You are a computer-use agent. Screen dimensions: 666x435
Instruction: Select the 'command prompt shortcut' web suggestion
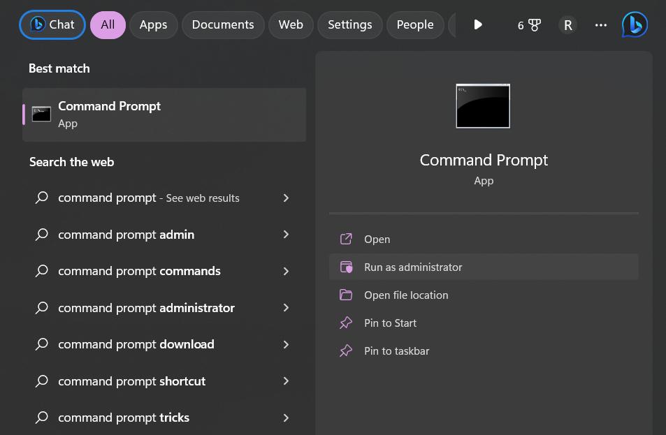coord(132,381)
